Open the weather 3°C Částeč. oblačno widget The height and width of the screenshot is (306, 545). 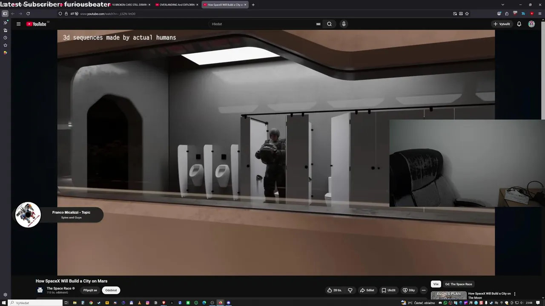pos(418,303)
